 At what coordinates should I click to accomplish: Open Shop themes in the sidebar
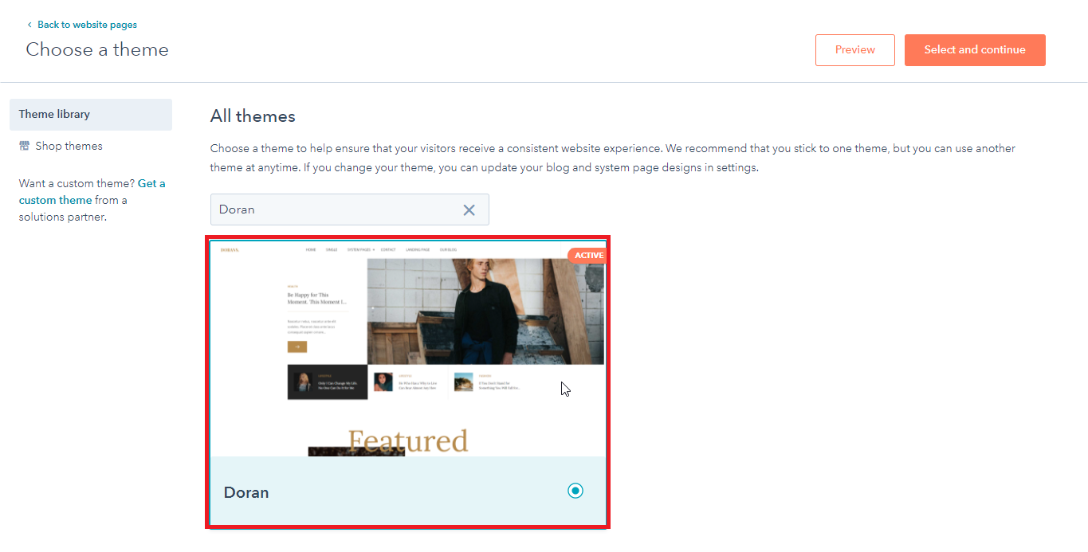pos(69,147)
